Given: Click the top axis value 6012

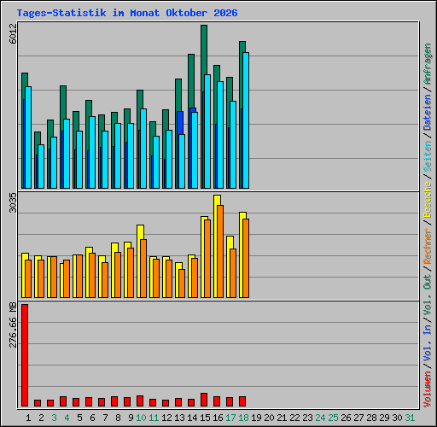Looking at the screenshot, I should [13, 33].
